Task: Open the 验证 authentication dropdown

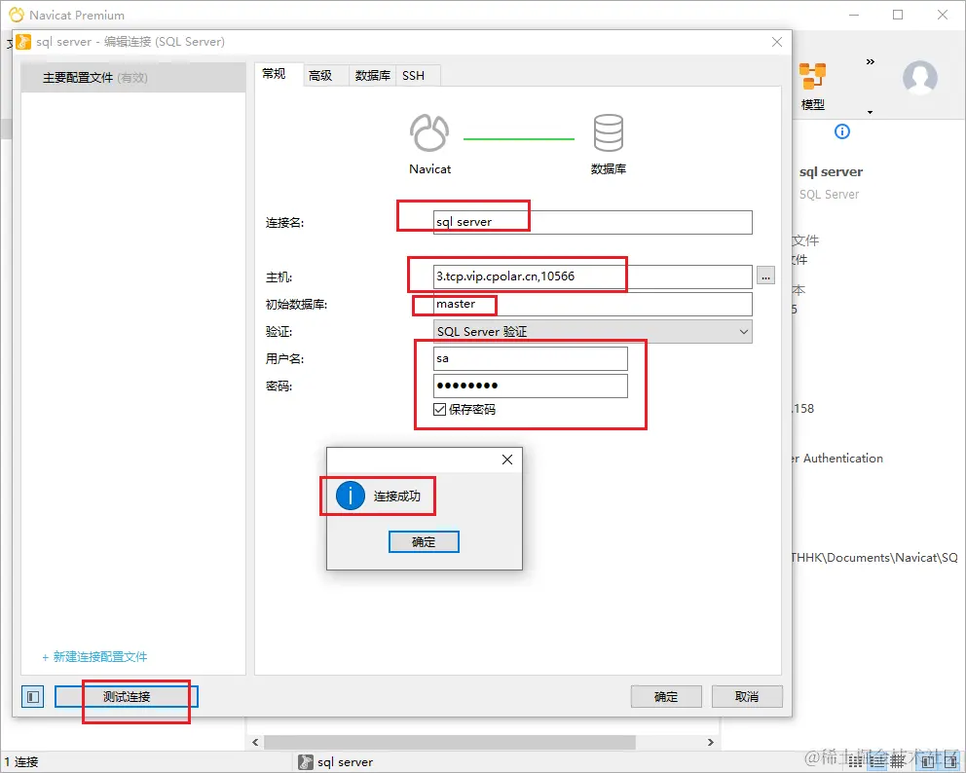Action: click(593, 331)
